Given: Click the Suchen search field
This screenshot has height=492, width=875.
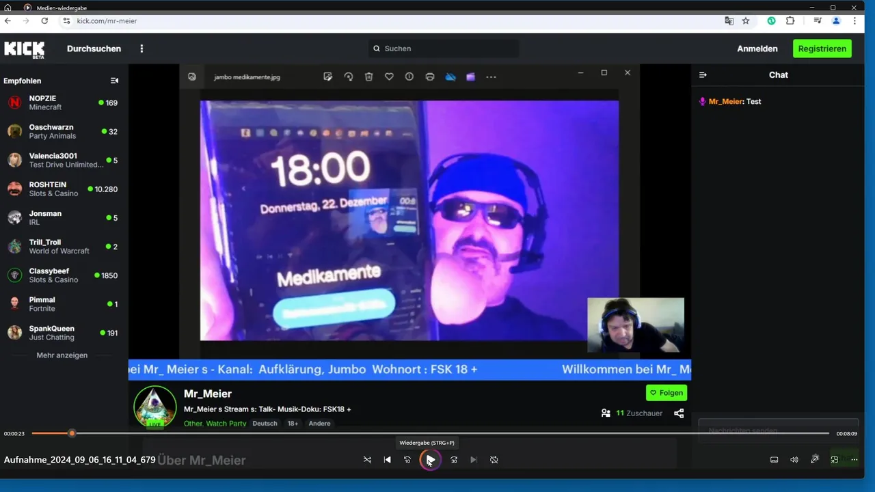Looking at the screenshot, I should click(444, 49).
